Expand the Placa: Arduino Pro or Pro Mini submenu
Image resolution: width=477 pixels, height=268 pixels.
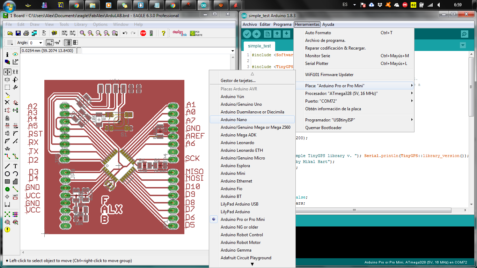[x=354, y=85]
